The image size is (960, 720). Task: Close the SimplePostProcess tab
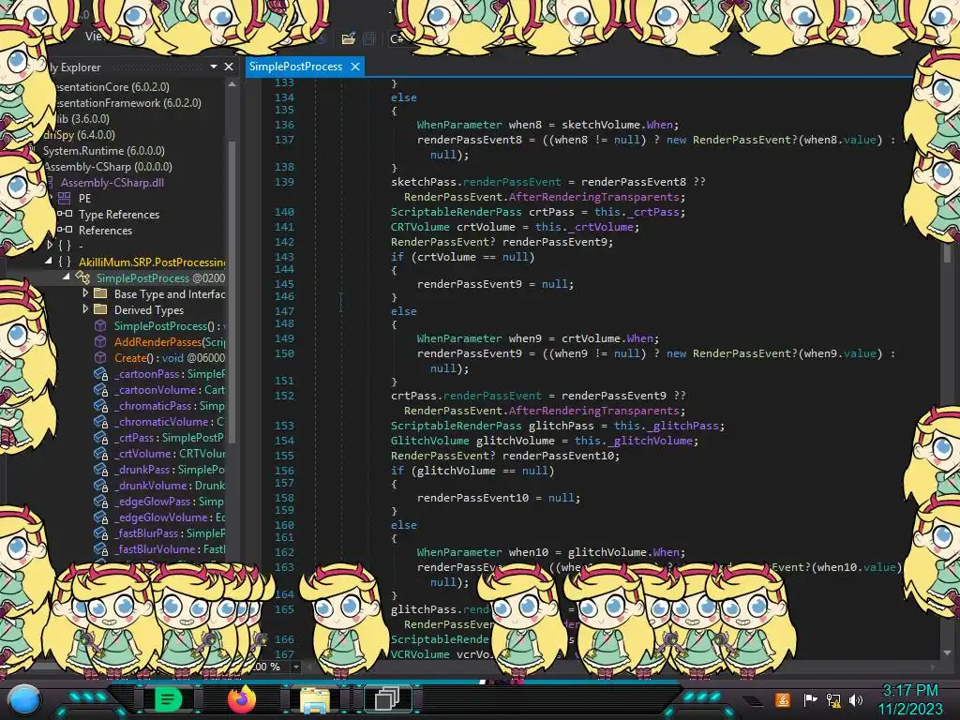tap(355, 67)
